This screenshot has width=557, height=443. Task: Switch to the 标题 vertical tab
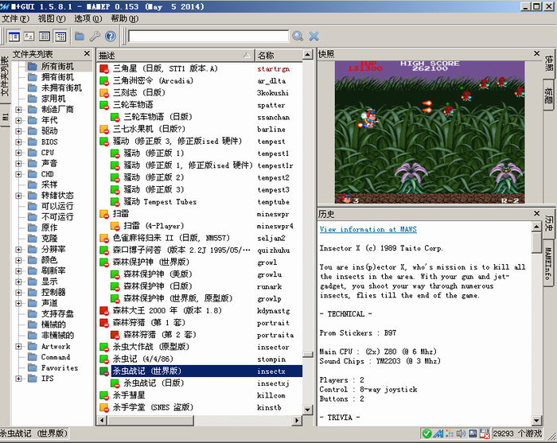549,95
